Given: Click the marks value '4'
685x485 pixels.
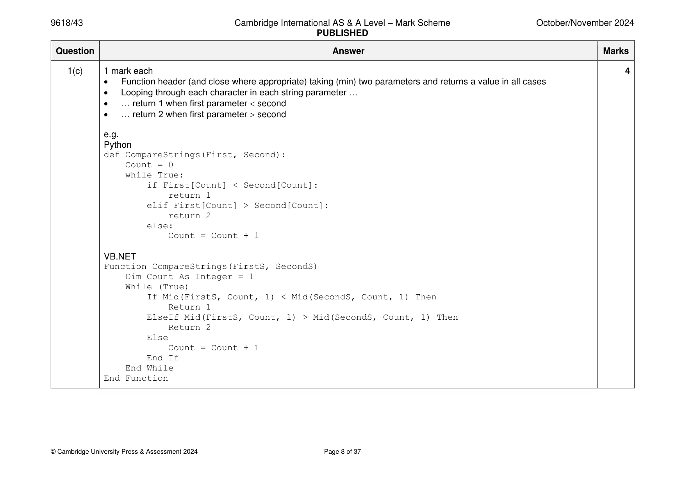Looking at the screenshot, I should [x=627, y=71].
